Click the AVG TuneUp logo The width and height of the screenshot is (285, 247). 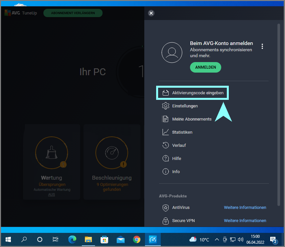point(20,13)
